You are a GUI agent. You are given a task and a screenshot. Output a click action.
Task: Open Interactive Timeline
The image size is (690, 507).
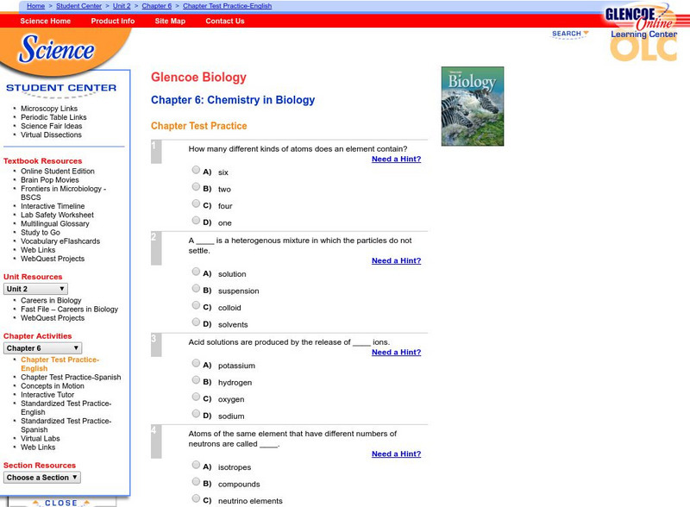click(53, 206)
